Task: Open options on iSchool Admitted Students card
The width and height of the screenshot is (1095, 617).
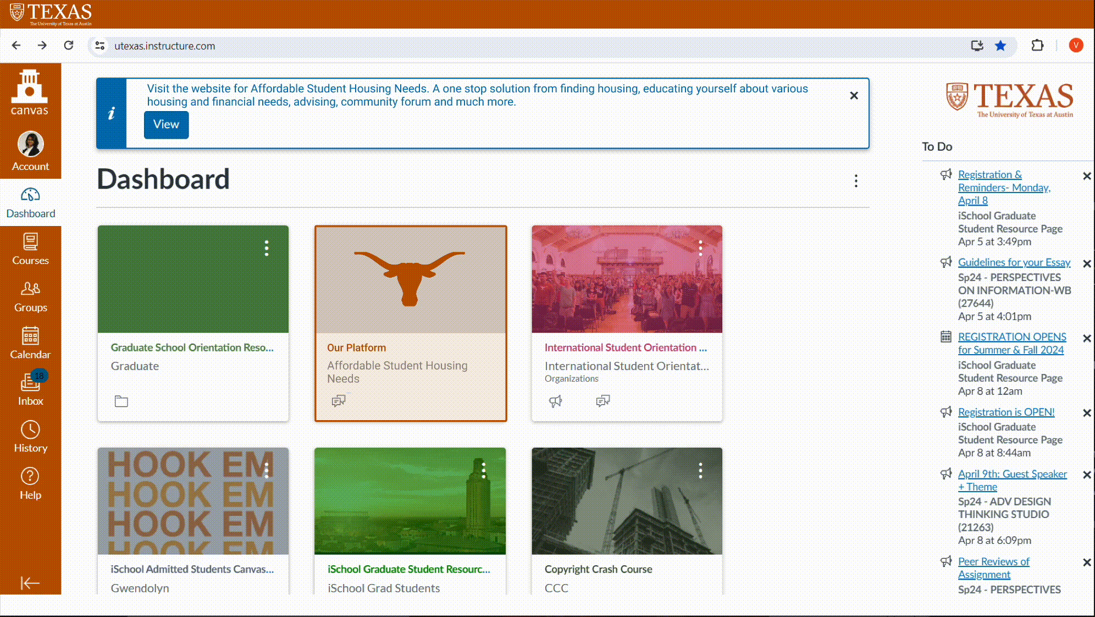Action: pyautogui.click(x=267, y=470)
